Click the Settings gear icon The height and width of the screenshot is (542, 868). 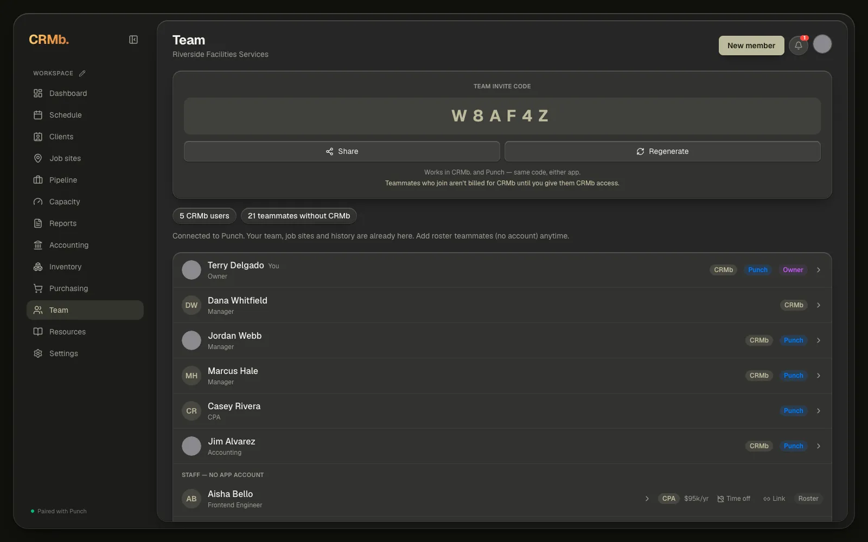[38, 353]
